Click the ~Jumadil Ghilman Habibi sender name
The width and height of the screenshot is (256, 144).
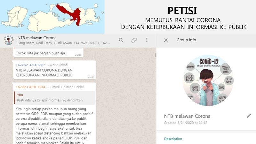click(66, 87)
